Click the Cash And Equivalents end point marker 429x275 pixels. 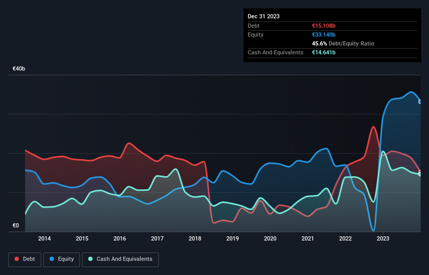click(420, 174)
